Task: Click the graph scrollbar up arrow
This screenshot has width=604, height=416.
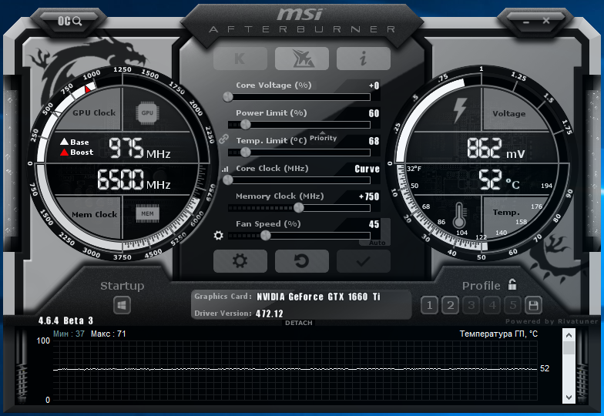Action: point(569,335)
